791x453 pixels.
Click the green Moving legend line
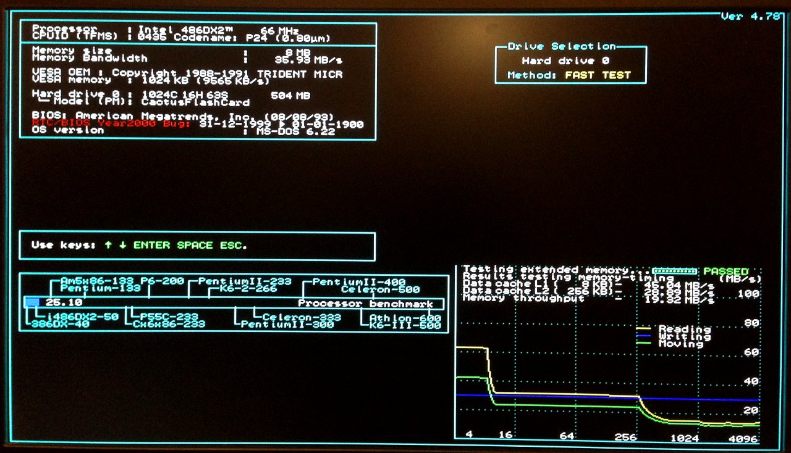(x=643, y=344)
